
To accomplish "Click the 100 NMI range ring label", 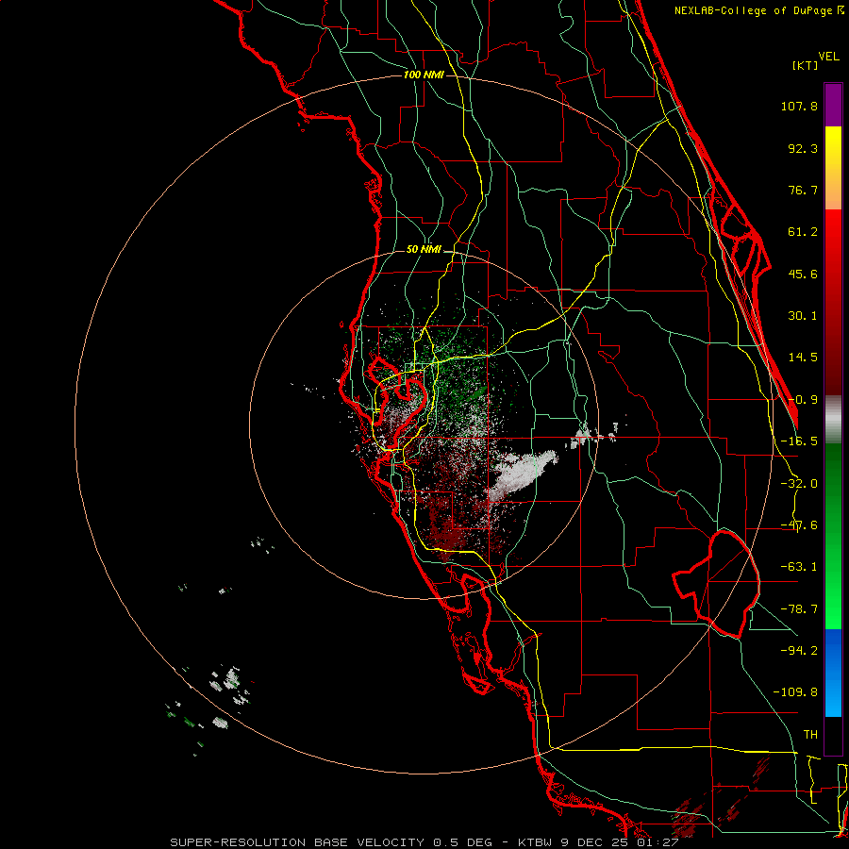I will click(424, 75).
